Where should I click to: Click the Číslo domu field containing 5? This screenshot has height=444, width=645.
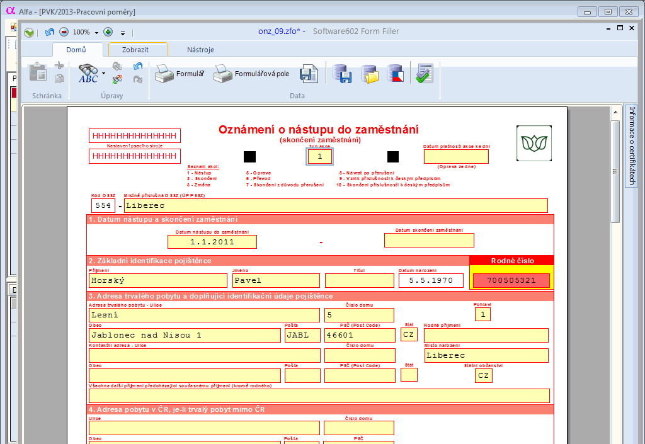point(359,316)
